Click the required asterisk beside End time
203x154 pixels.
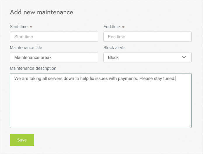(123, 27)
